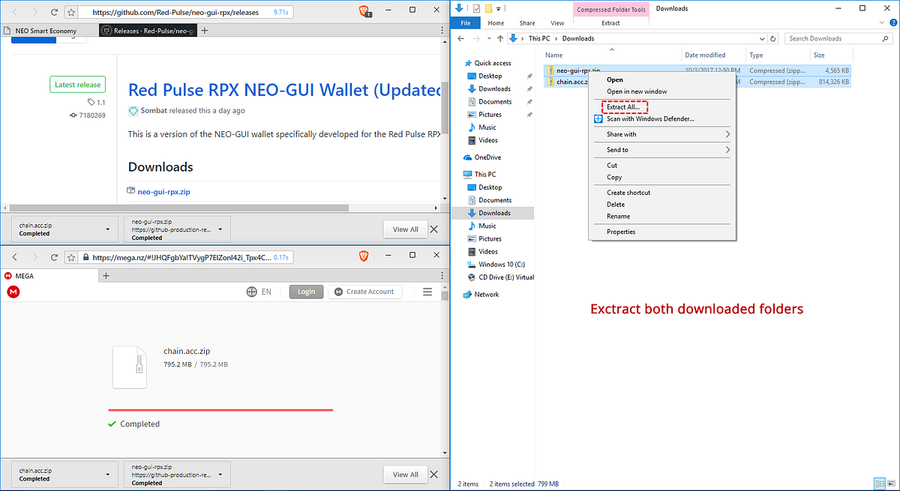
Task: Go back in the MEGA browser window
Action: point(14,257)
